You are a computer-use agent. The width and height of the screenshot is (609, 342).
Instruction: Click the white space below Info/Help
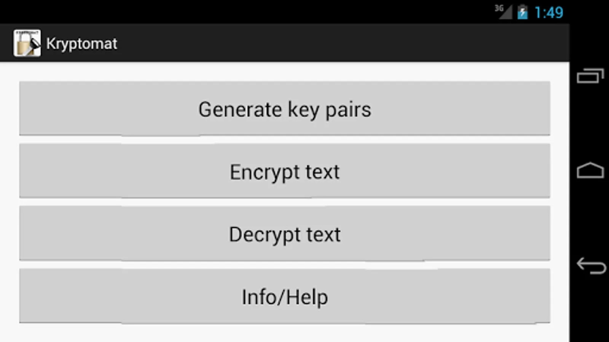point(285,333)
